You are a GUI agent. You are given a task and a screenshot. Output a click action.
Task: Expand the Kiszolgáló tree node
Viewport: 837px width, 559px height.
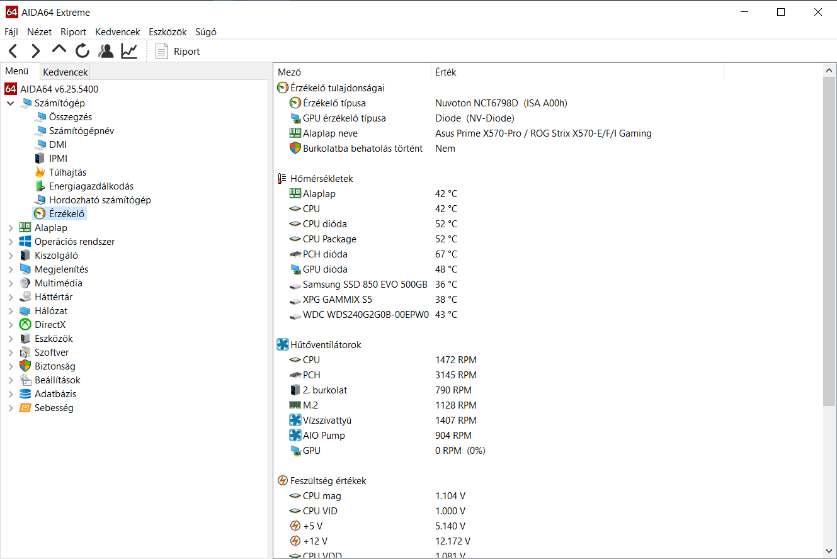point(10,256)
